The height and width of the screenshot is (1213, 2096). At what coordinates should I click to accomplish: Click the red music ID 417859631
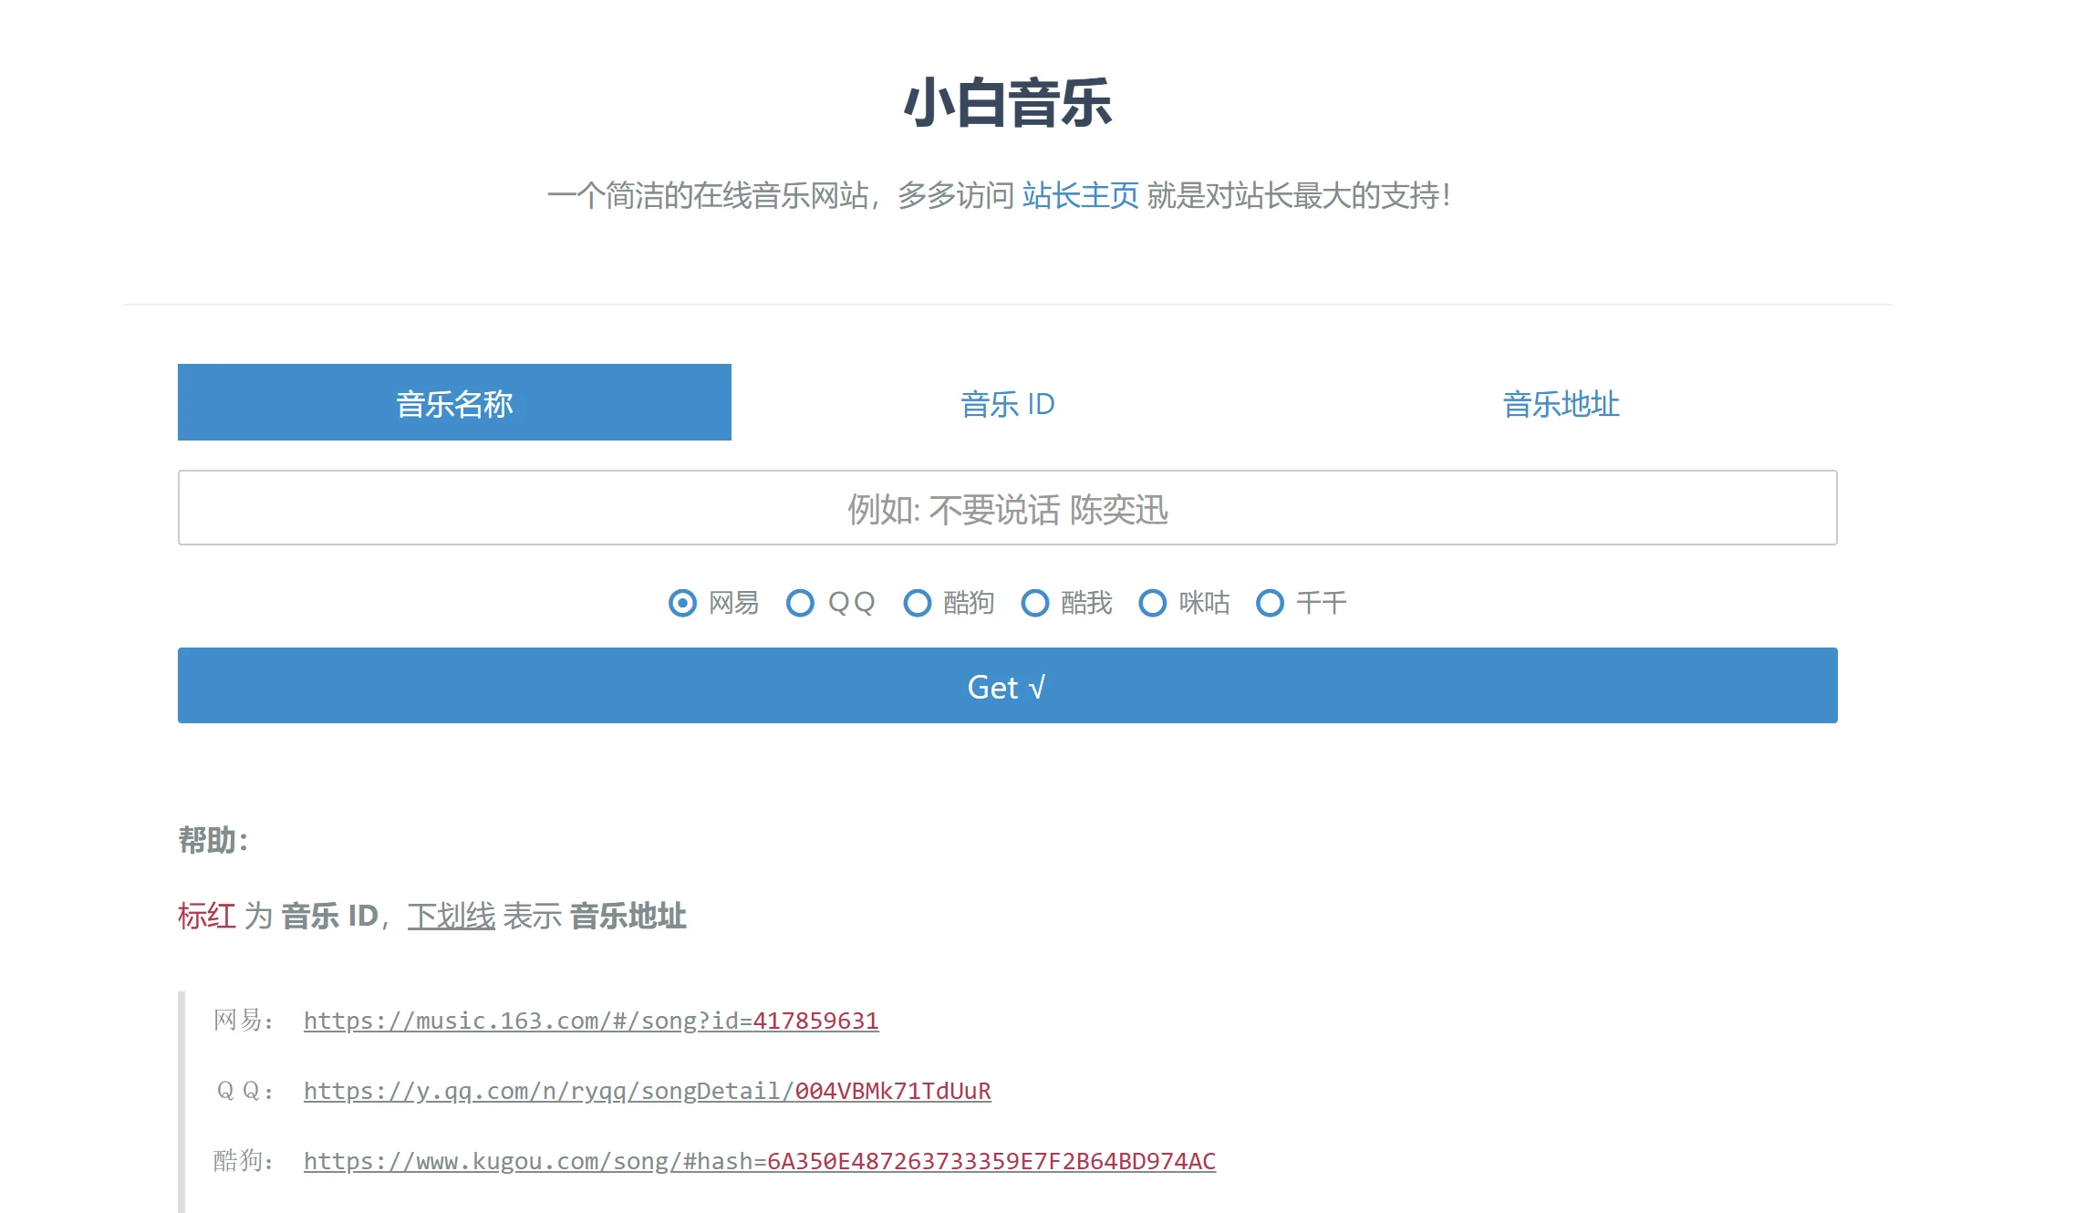pos(815,1021)
